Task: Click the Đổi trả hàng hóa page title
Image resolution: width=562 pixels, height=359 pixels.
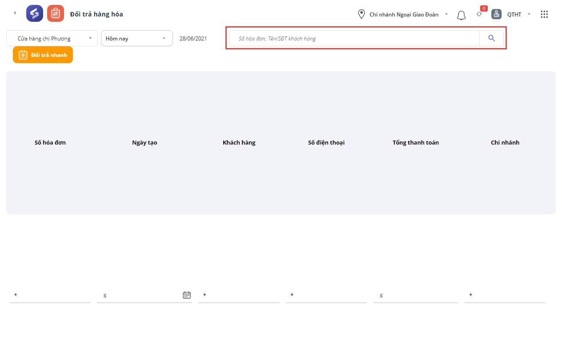Action: click(x=96, y=14)
